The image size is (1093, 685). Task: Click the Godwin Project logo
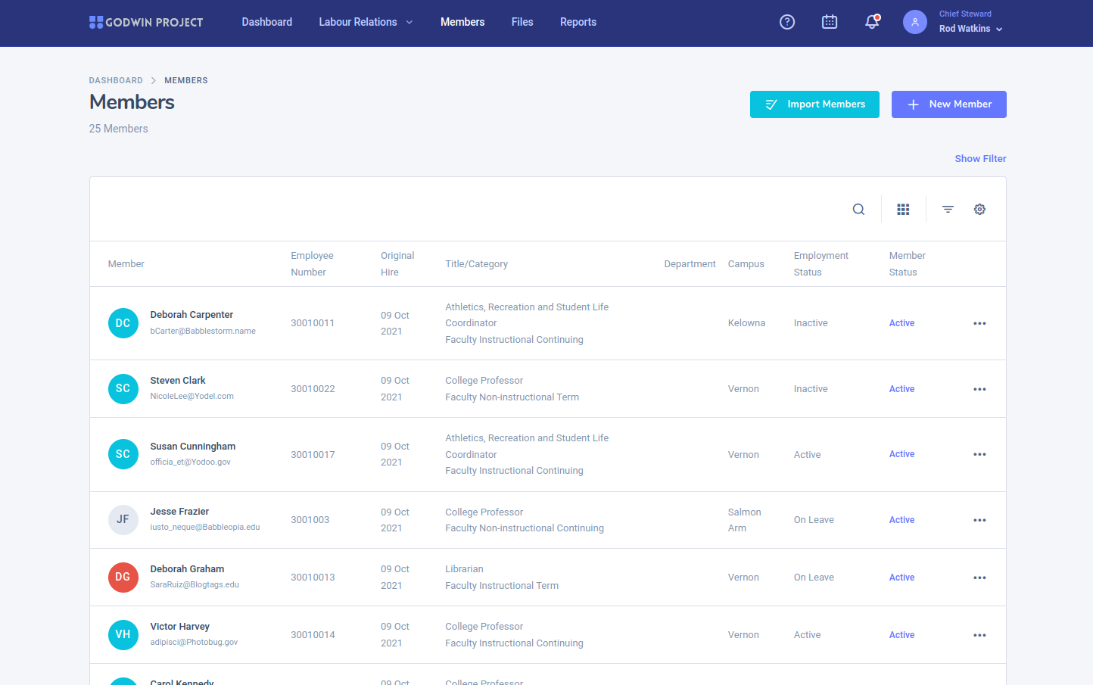146,23
